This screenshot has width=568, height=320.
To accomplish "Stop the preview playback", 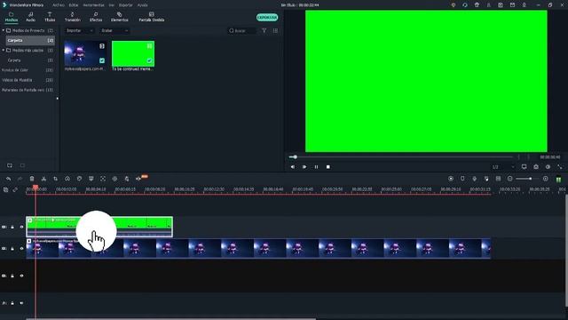I will coord(327,167).
